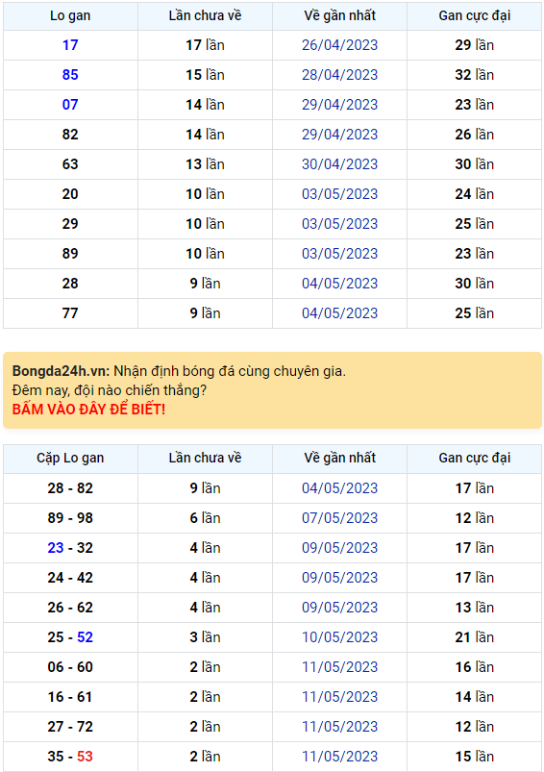544x772 pixels.
Task: Click the '13 lần' cell in row 63
Action: point(205,164)
